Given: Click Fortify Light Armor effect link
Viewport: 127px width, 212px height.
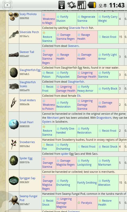Looking at the screenshot, I should [x=107, y=57].
